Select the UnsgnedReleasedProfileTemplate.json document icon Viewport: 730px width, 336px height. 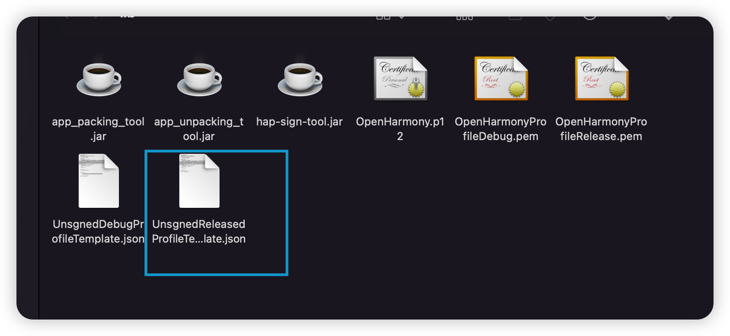click(x=199, y=181)
